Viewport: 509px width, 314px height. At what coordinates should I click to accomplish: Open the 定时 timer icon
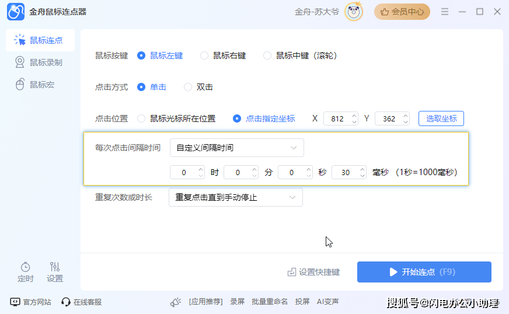pos(25,267)
